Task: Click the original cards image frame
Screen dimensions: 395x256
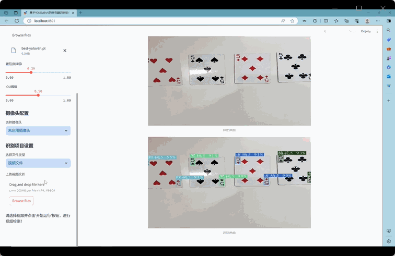Action: pyautogui.click(x=229, y=81)
